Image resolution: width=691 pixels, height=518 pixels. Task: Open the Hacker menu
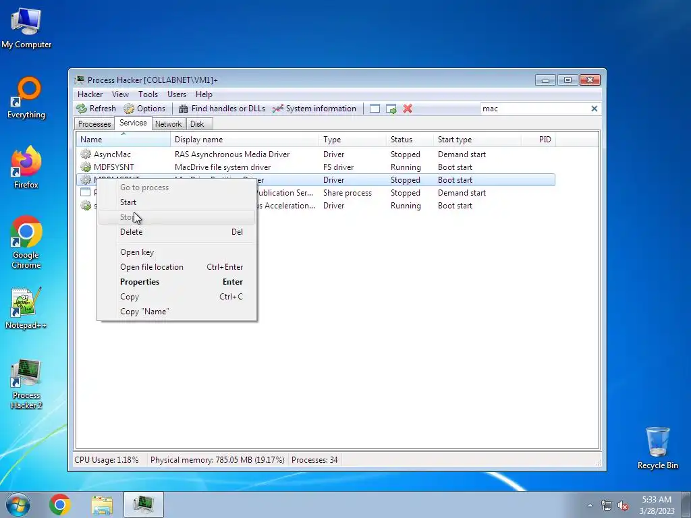click(90, 94)
